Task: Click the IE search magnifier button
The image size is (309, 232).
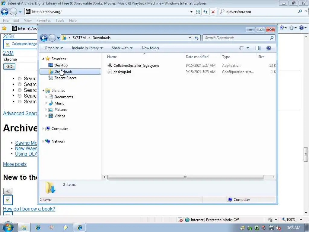Action: click(x=300, y=11)
